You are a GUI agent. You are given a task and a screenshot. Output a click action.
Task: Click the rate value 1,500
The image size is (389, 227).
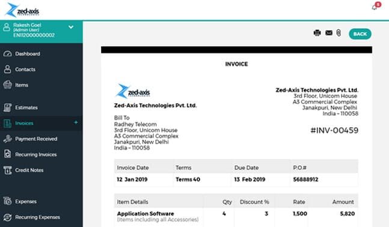coord(300,214)
